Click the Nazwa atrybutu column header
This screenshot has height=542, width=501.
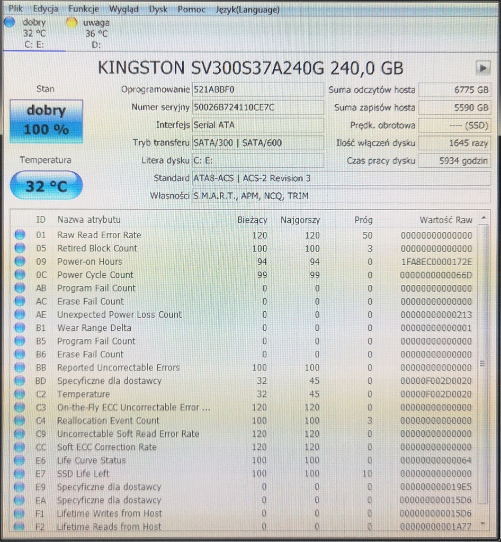pyautogui.click(x=89, y=220)
